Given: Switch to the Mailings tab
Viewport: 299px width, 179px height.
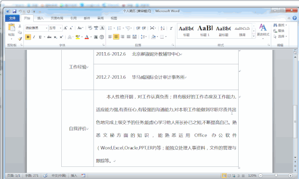Looking at the screenshot, I should pyautogui.click(x=87, y=18).
